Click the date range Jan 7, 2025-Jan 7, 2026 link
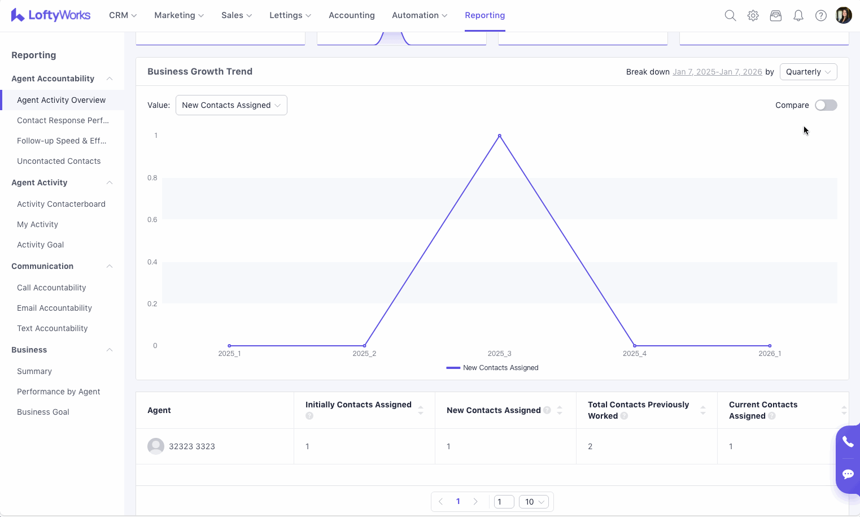 717,72
